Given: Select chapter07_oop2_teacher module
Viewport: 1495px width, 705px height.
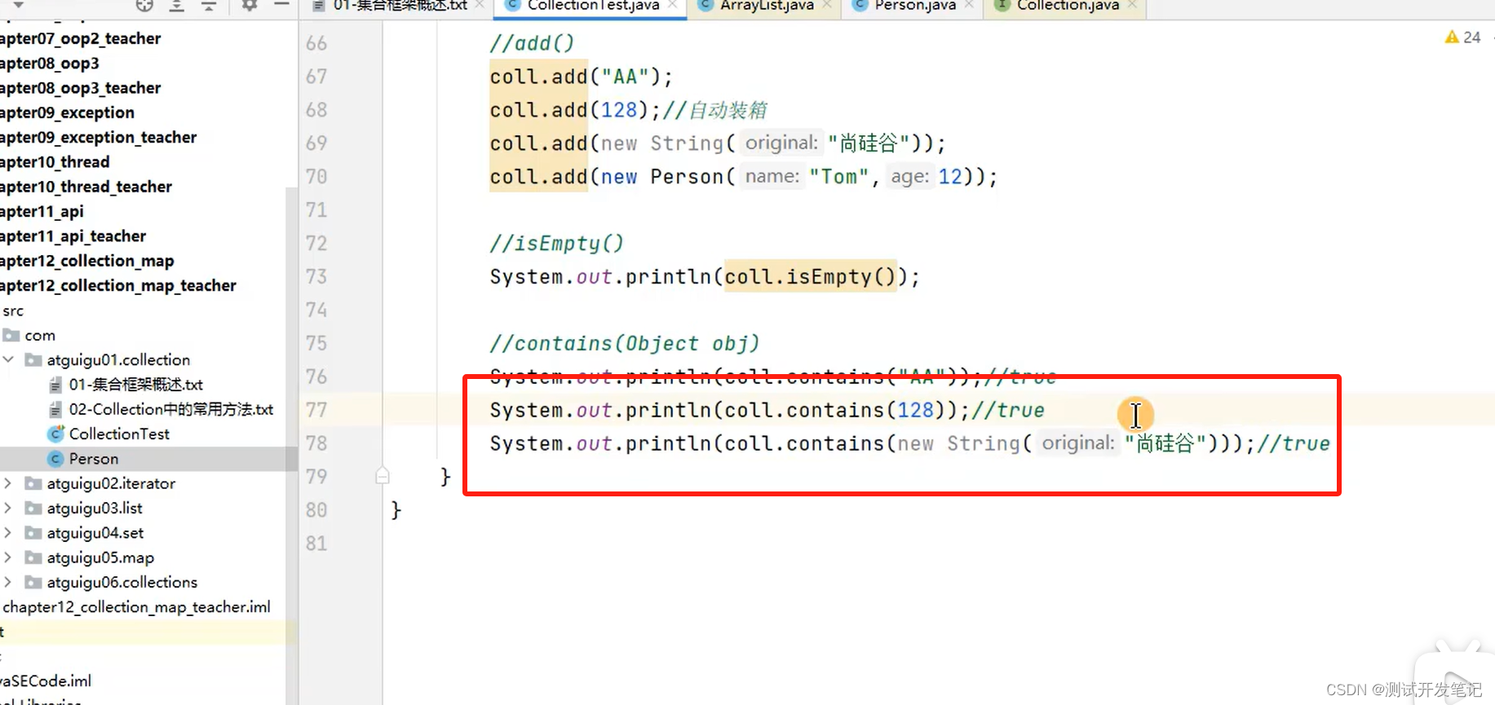Looking at the screenshot, I should click(80, 38).
